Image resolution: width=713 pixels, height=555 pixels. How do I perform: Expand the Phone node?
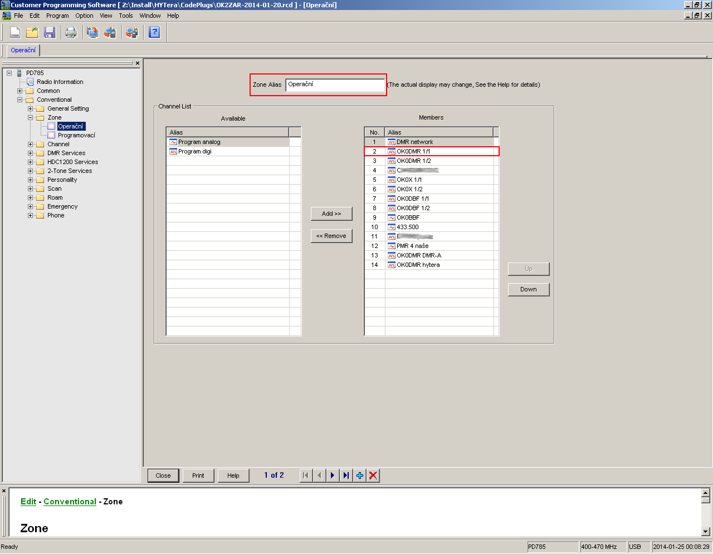(x=30, y=215)
